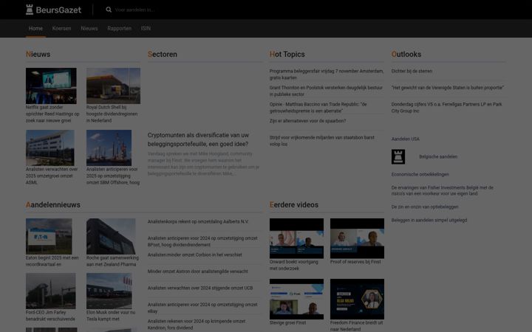Read Netflix gaat zonder oprichter Reed Hastings article
Image resolution: width=532 pixels, height=332 pixels.
click(52, 114)
